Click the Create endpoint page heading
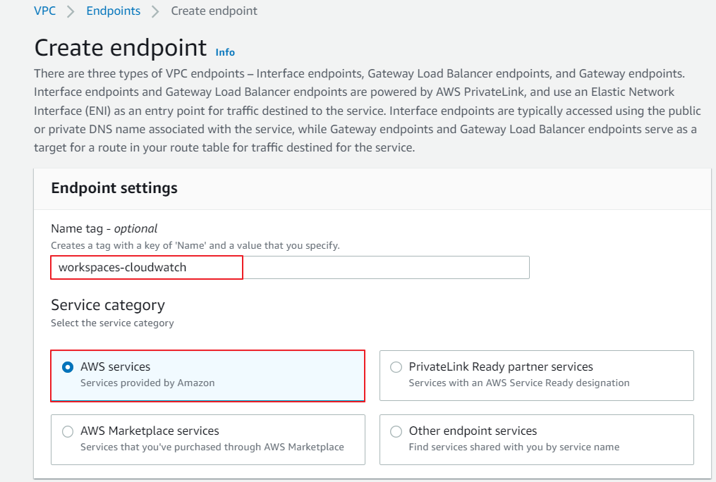Viewport: 716px width, 482px height. (x=120, y=48)
